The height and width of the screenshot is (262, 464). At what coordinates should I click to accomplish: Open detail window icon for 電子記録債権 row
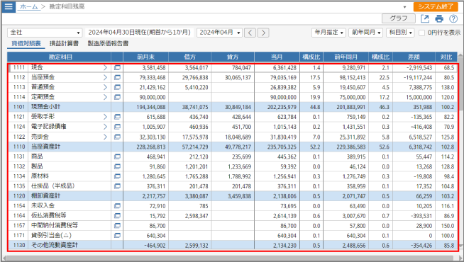pyautogui.click(x=117, y=127)
